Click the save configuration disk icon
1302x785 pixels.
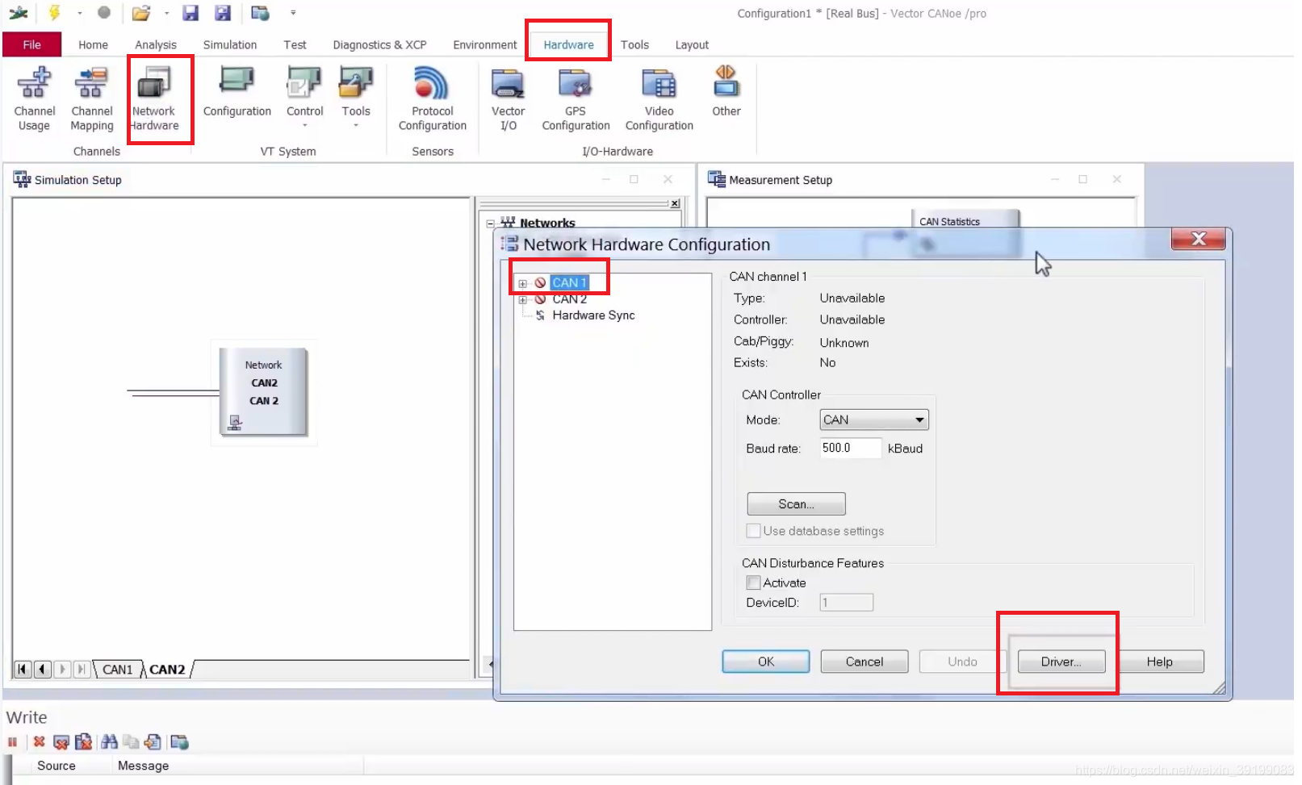click(x=190, y=13)
